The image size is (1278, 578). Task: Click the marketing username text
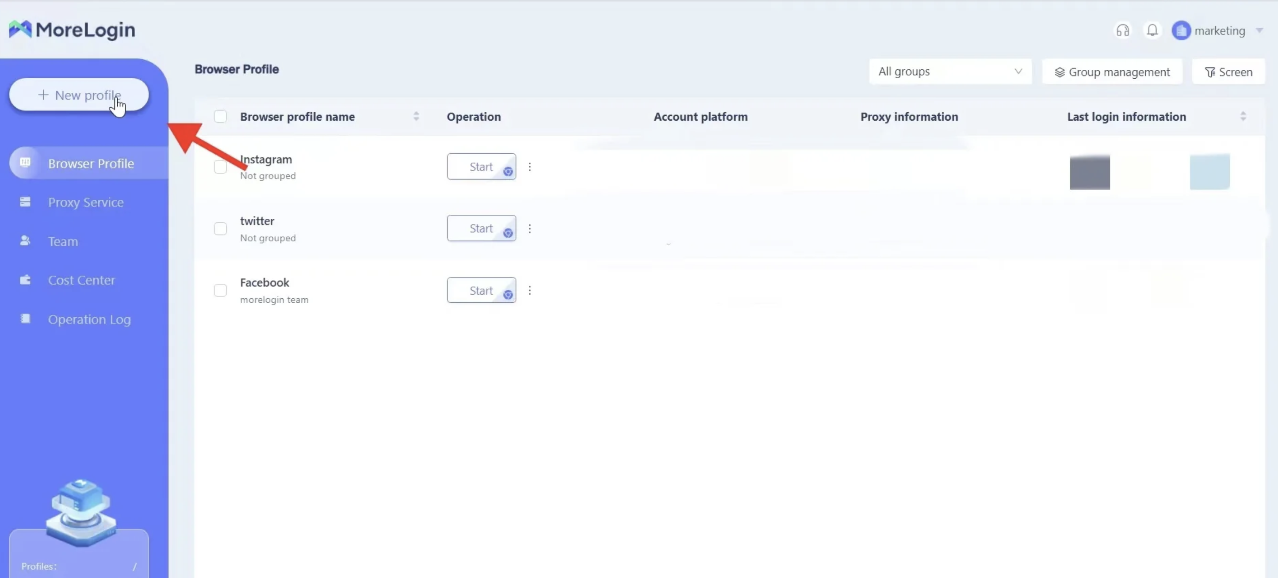click(1220, 31)
